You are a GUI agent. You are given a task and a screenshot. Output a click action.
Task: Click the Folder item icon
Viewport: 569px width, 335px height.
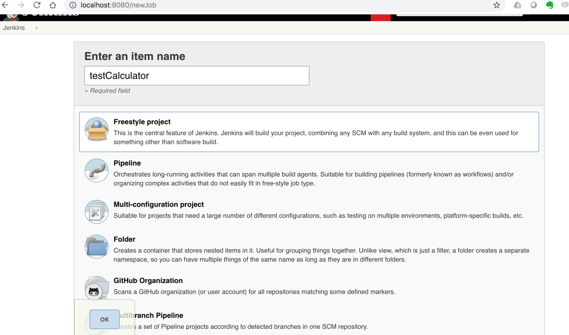click(x=96, y=246)
